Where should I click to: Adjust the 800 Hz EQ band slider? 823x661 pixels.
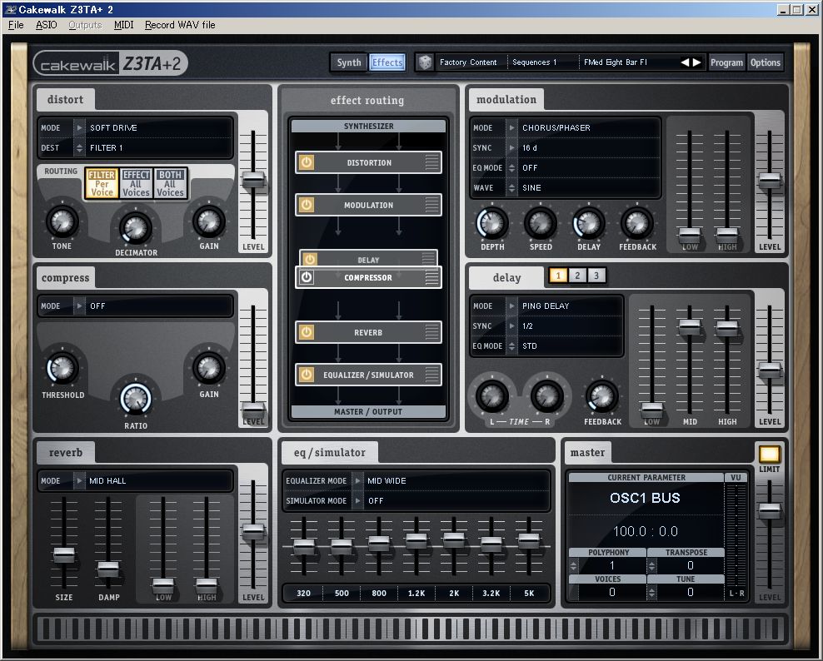(378, 544)
